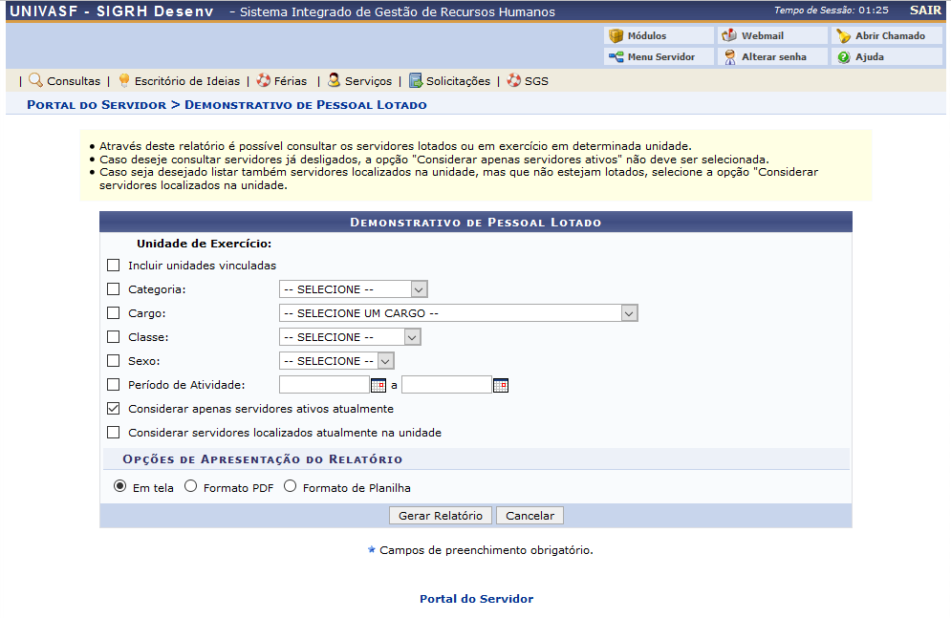Screen dimensions: 951x618
Task: Open the Consultas menu
Action: coord(65,81)
